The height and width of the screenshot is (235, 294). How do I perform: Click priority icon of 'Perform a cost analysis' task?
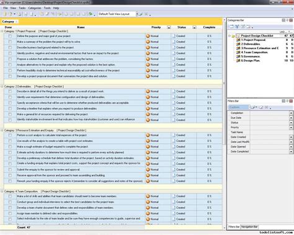(x=148, y=135)
